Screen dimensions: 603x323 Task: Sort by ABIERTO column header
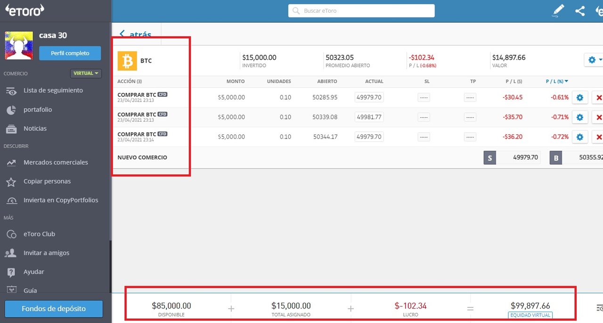[x=327, y=81]
